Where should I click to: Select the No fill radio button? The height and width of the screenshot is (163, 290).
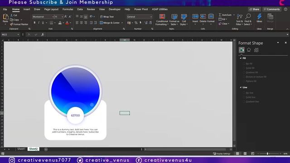click(x=244, y=63)
